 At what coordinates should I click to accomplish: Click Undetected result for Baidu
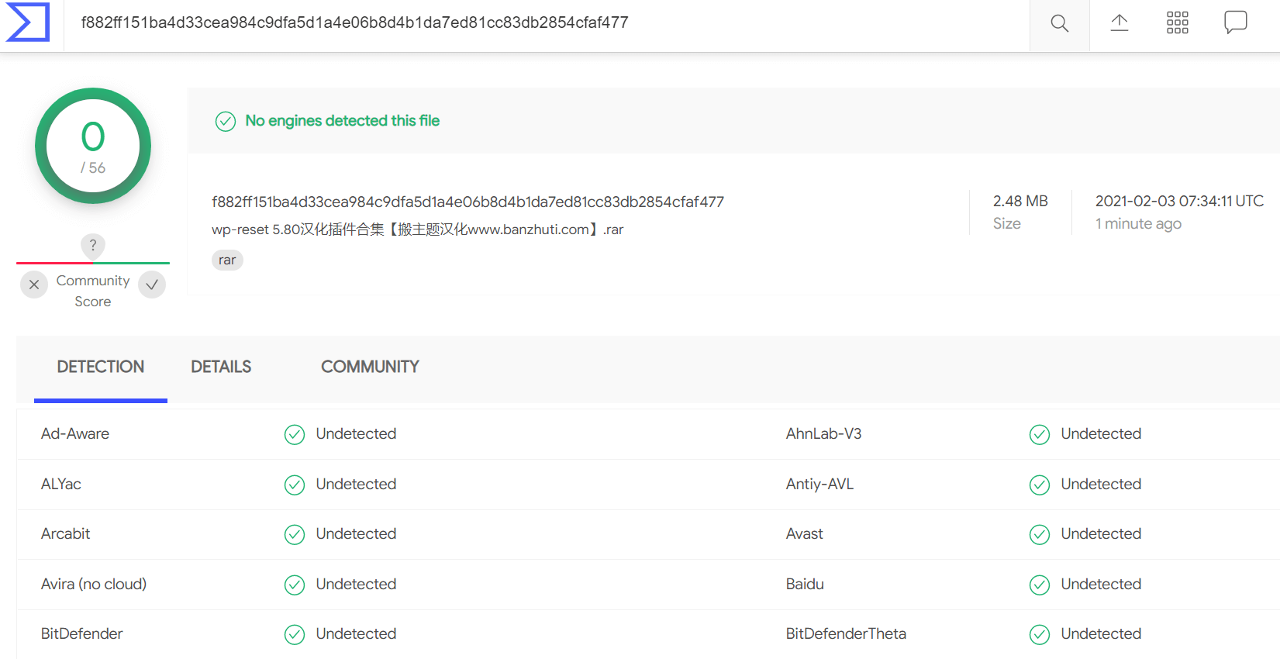(x=1101, y=584)
